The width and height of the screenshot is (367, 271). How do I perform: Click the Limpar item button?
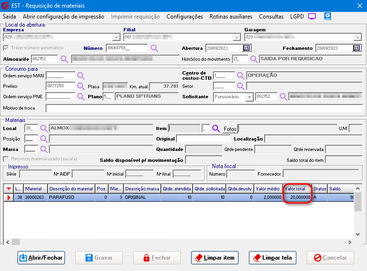pyautogui.click(x=215, y=258)
